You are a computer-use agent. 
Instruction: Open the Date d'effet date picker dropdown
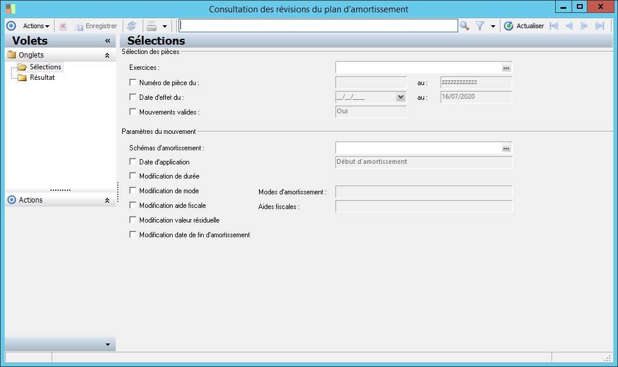coord(401,97)
